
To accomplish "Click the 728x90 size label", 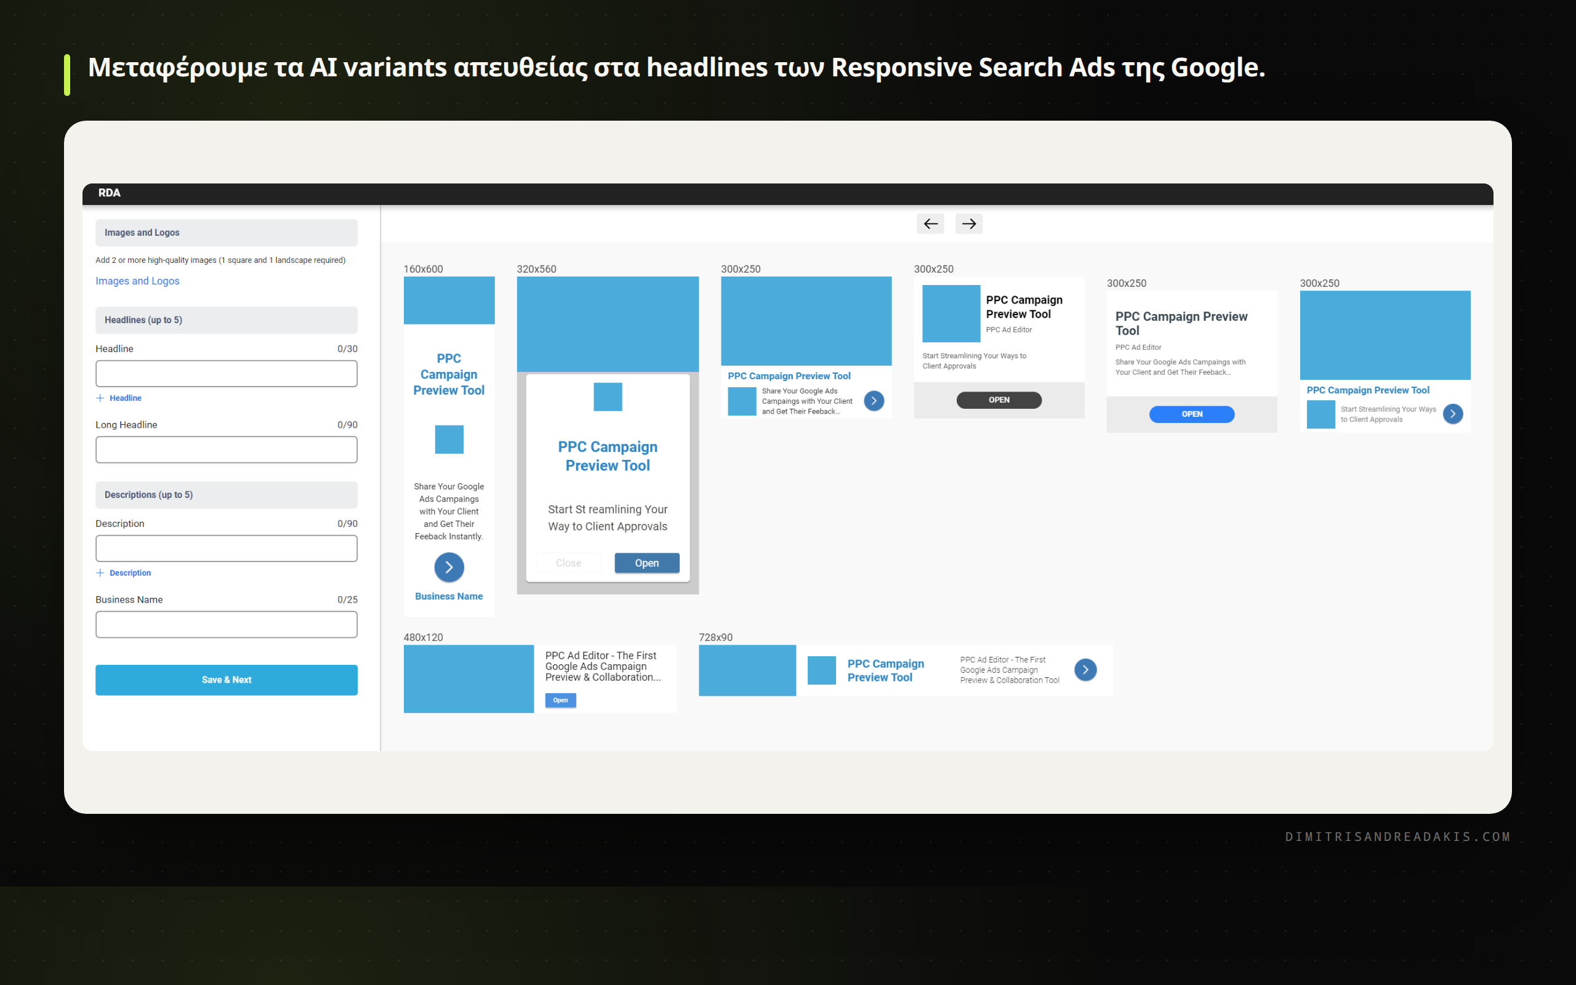I will 716,637.
